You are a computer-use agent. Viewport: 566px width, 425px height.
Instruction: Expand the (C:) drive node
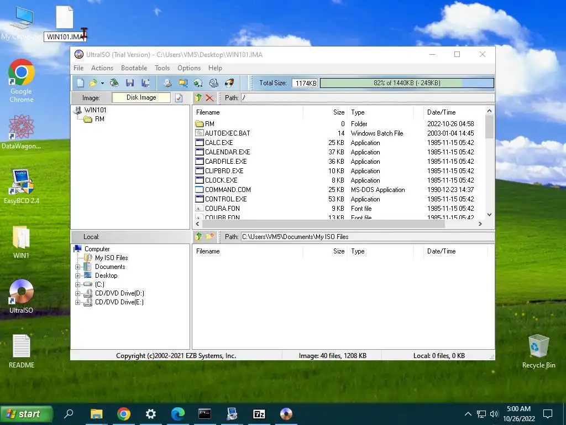tap(77, 285)
